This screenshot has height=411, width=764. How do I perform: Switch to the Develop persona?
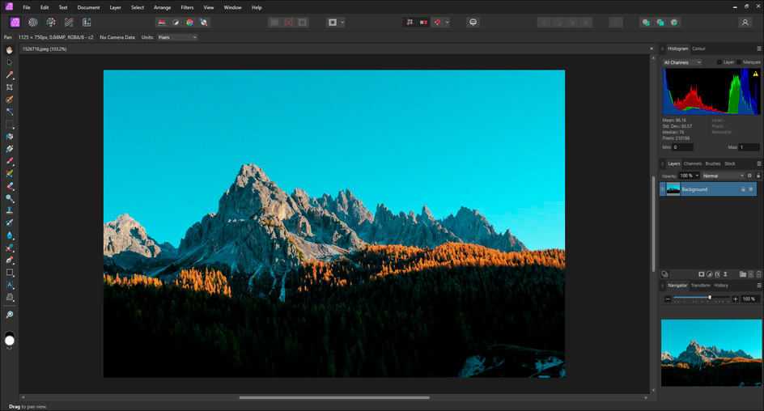(51, 23)
